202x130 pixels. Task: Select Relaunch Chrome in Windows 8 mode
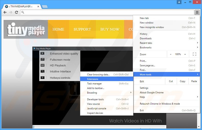(166, 104)
